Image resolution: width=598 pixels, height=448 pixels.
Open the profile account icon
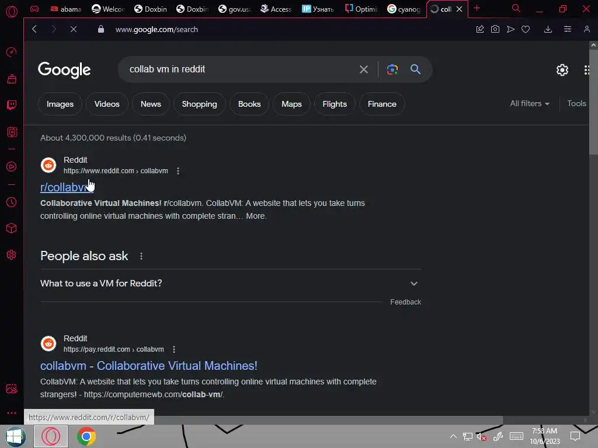click(x=587, y=29)
